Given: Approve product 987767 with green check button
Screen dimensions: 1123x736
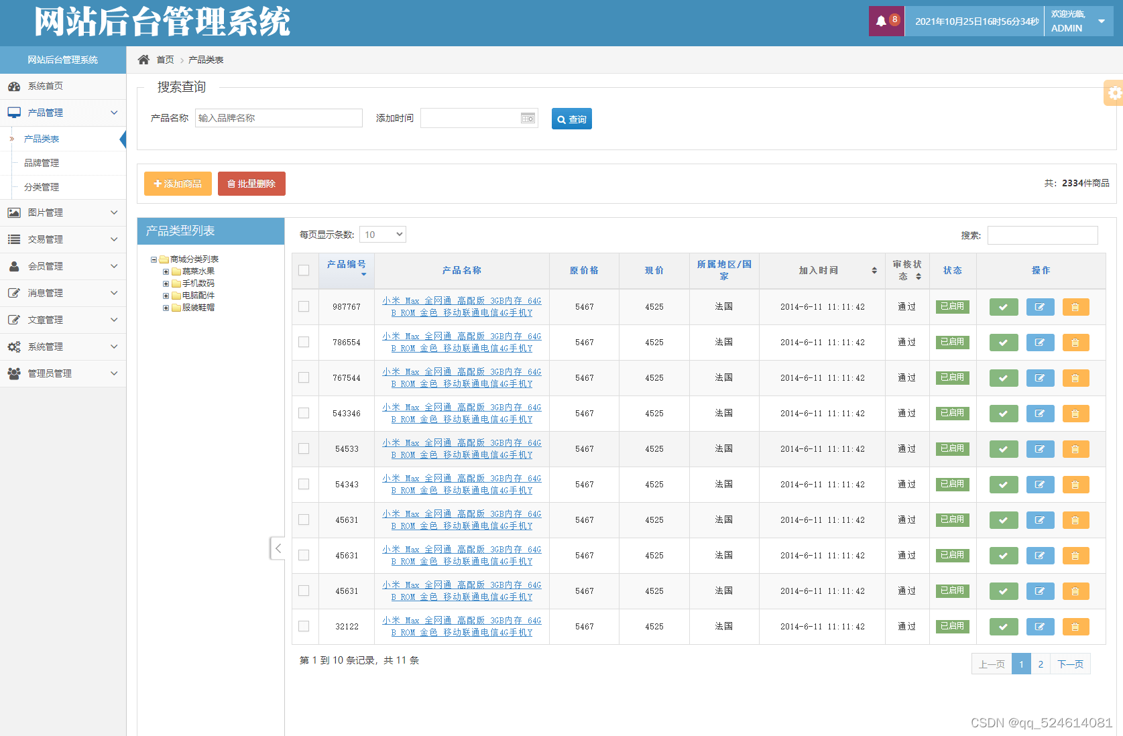Looking at the screenshot, I should (x=1004, y=307).
